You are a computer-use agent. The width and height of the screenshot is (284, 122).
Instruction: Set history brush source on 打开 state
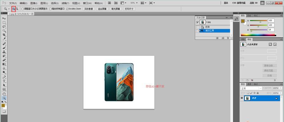(x=197, y=27)
